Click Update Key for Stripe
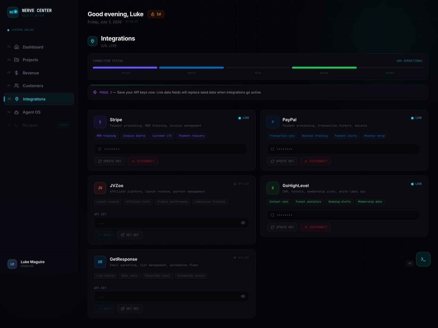The image size is (438, 328). tap(109, 161)
